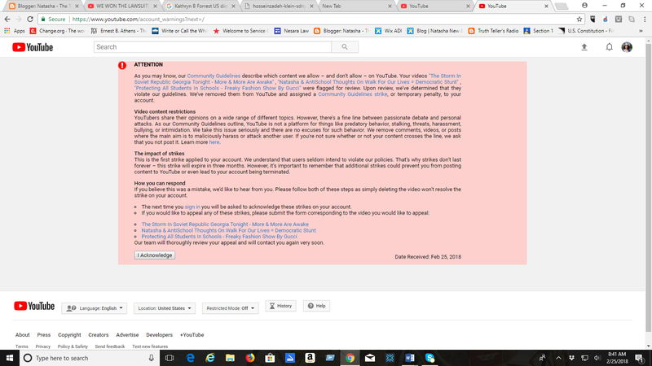
Task: Open the account avatar menu
Action: 627,47
